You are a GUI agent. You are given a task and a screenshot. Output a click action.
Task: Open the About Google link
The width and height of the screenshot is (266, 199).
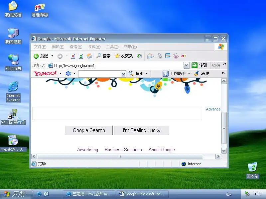[162, 150]
